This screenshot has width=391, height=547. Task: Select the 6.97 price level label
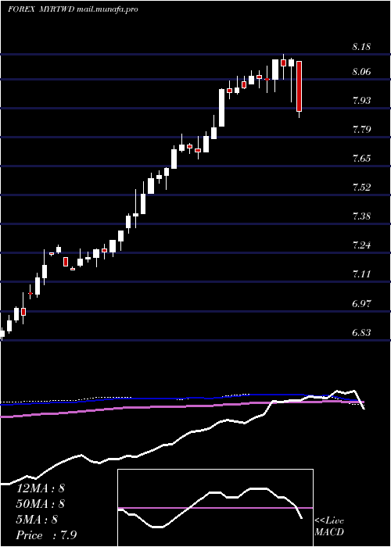point(361,303)
